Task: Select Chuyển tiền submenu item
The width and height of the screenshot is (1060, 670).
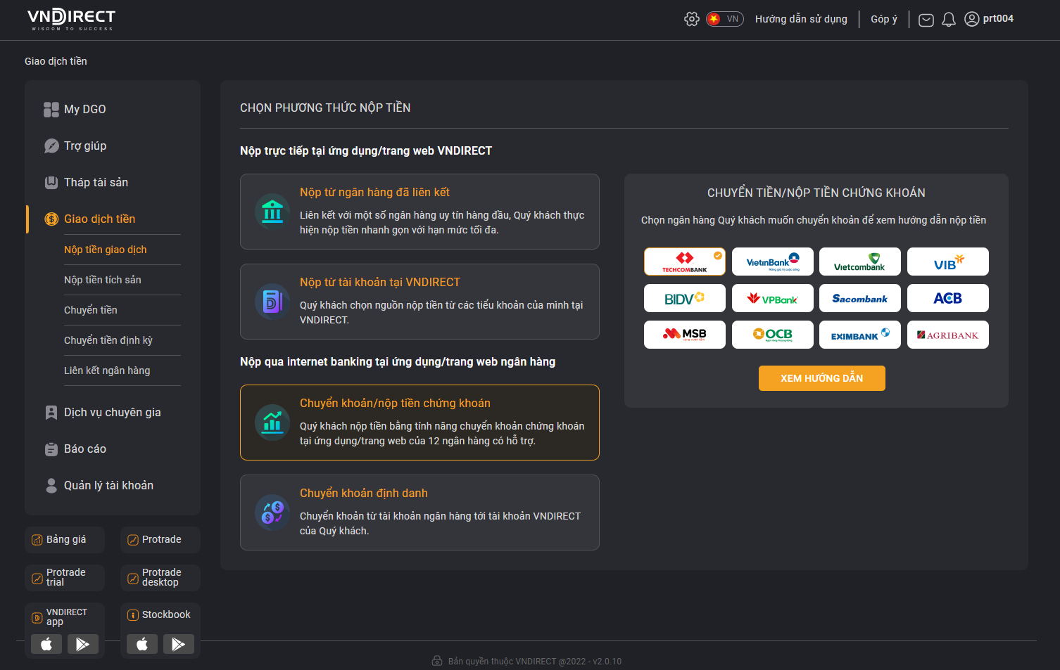Action: (90, 310)
